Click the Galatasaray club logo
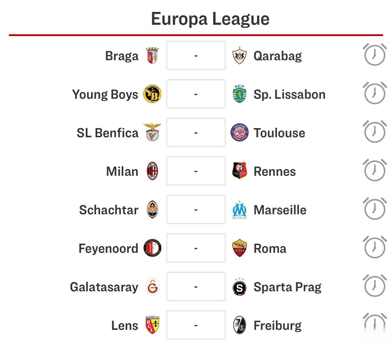Viewport: 392px width, 343px height. tap(152, 287)
